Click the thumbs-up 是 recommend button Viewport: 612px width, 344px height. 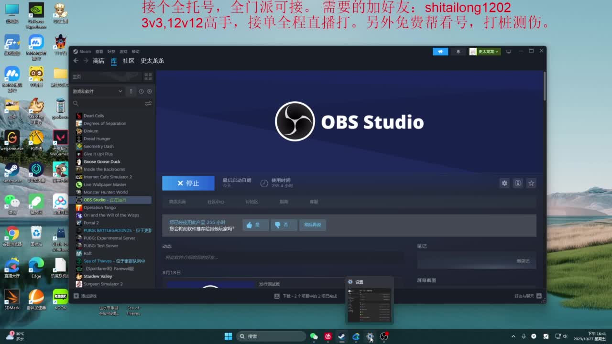[255, 225]
